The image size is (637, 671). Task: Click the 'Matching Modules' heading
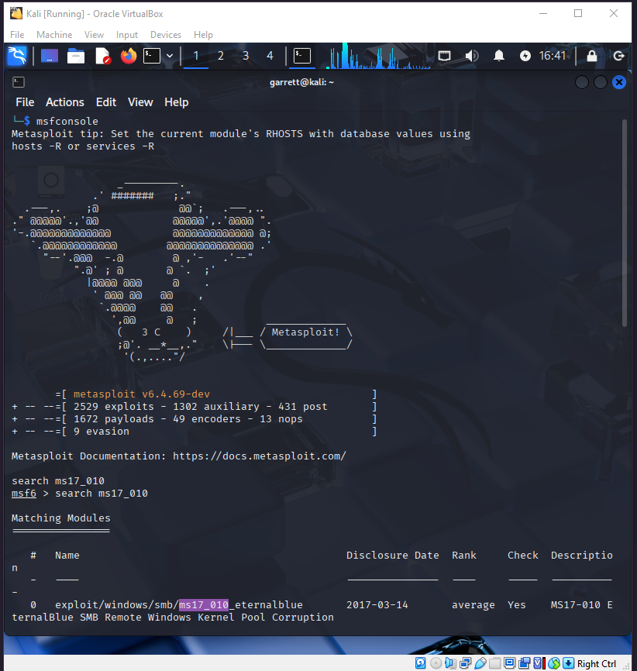click(60, 518)
